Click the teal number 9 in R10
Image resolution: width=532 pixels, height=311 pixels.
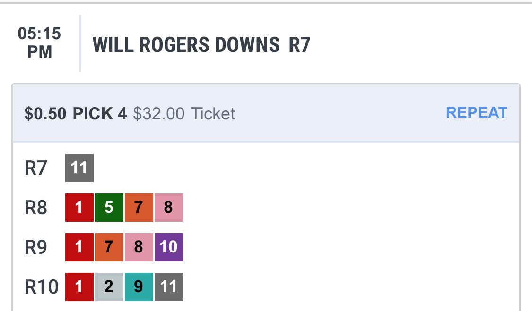point(139,287)
